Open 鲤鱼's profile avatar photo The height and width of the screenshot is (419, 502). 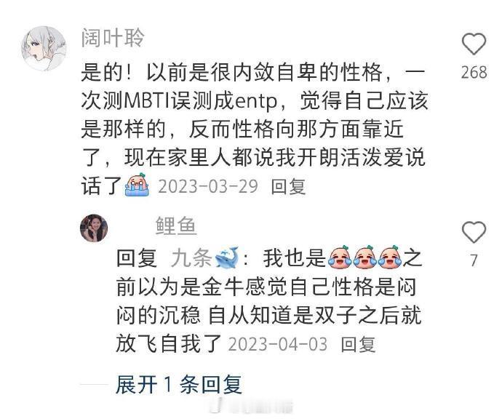click(94, 228)
